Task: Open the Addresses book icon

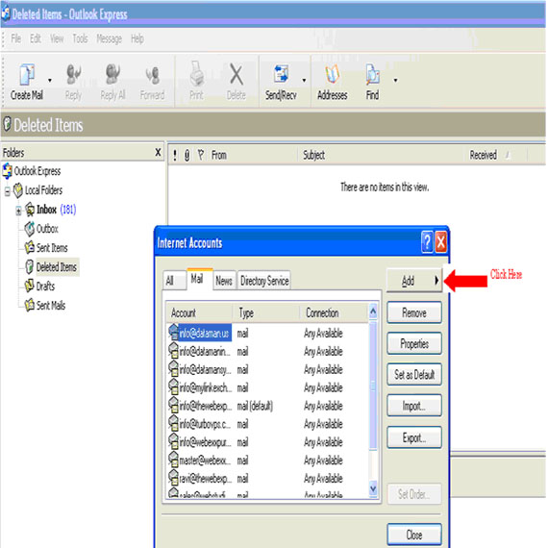Action: pyautogui.click(x=332, y=74)
